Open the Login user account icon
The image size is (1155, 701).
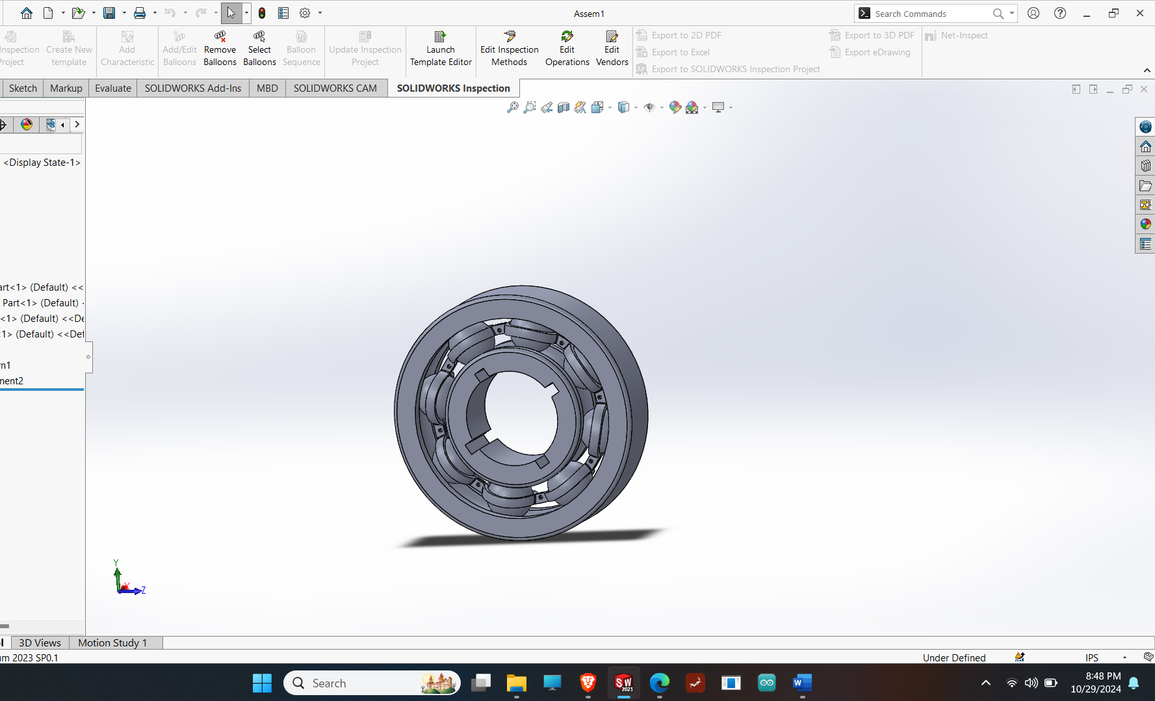[1033, 13]
